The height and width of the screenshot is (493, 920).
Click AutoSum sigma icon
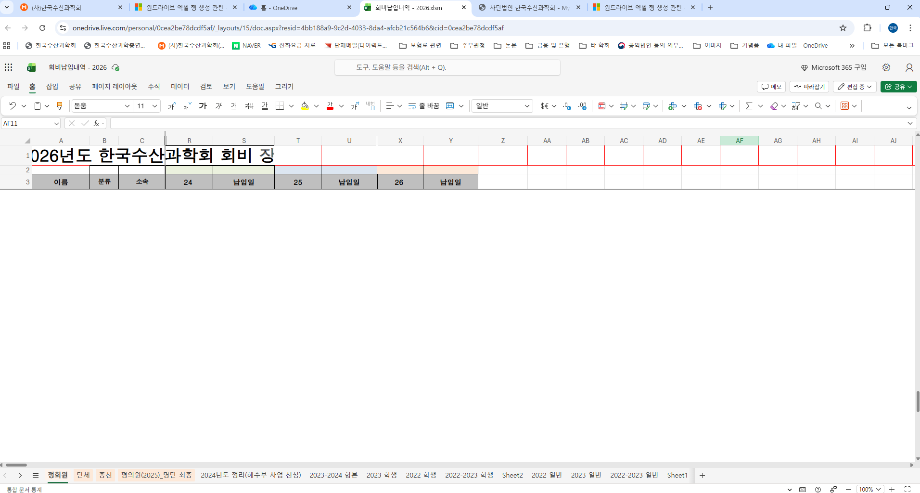click(x=749, y=106)
